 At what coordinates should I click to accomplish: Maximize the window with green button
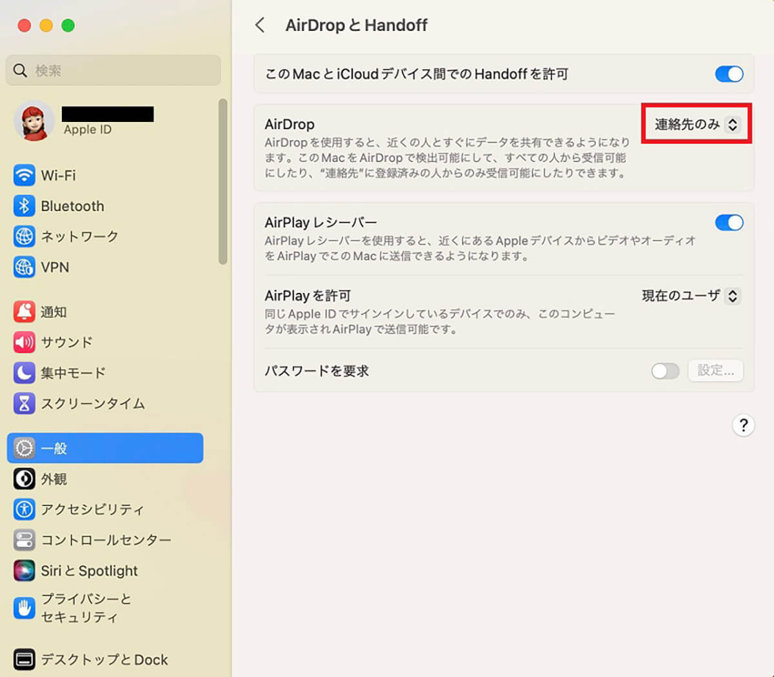click(68, 25)
